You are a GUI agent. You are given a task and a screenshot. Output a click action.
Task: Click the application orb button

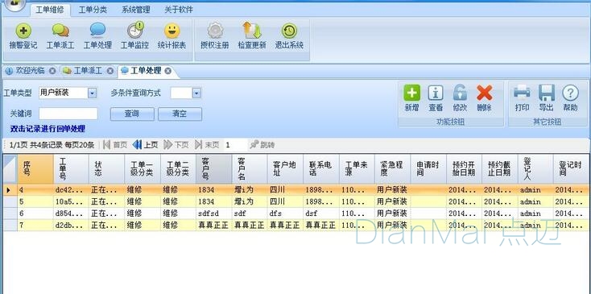click(14, 4)
